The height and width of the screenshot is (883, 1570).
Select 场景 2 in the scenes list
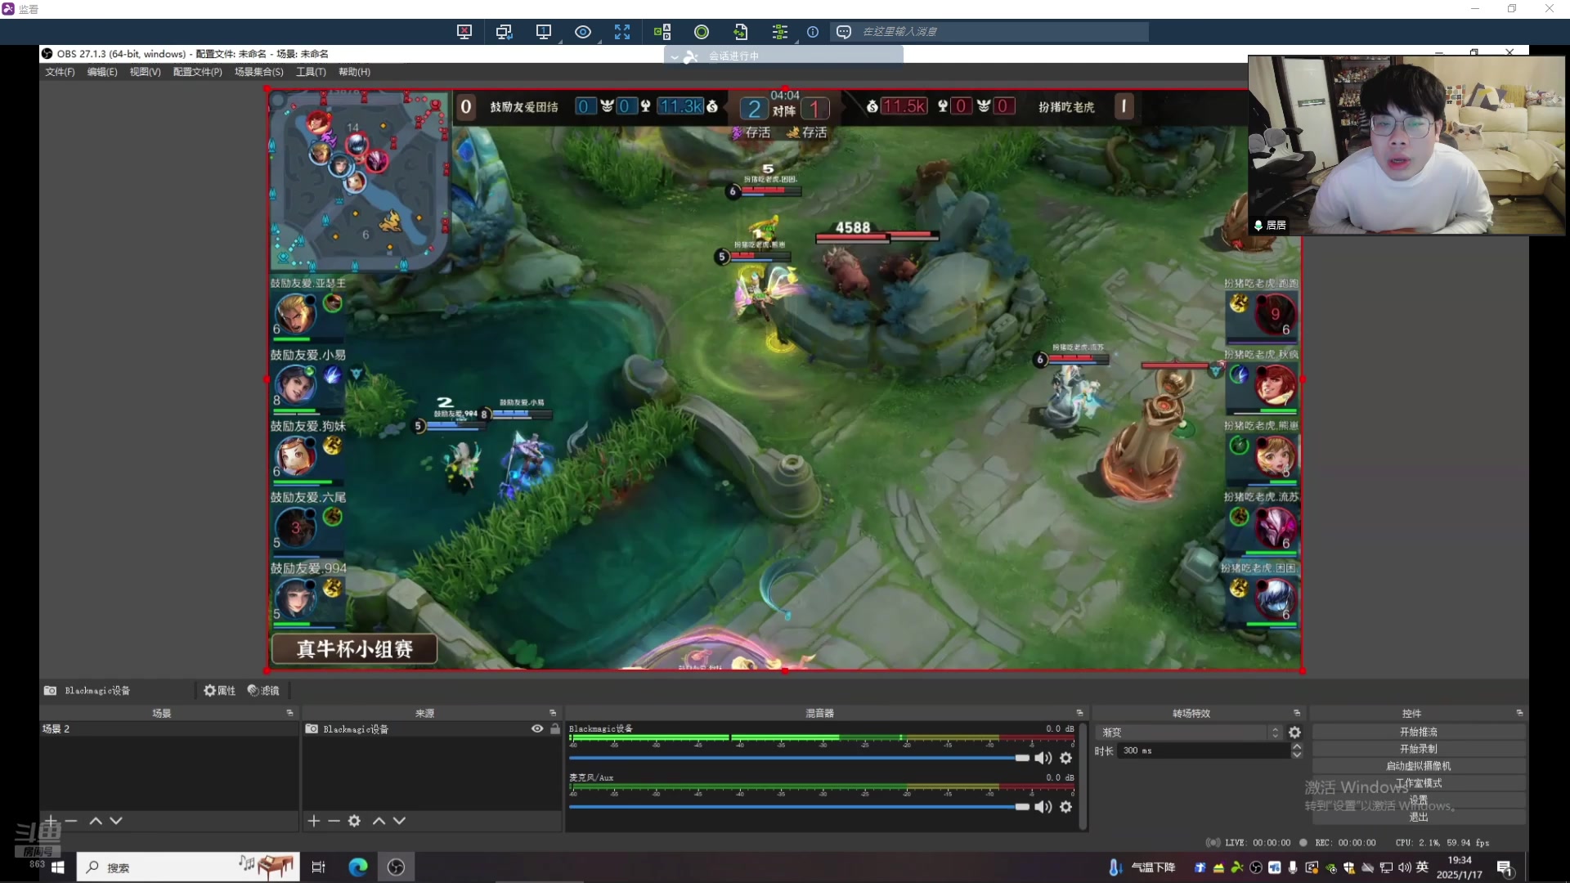(x=168, y=728)
